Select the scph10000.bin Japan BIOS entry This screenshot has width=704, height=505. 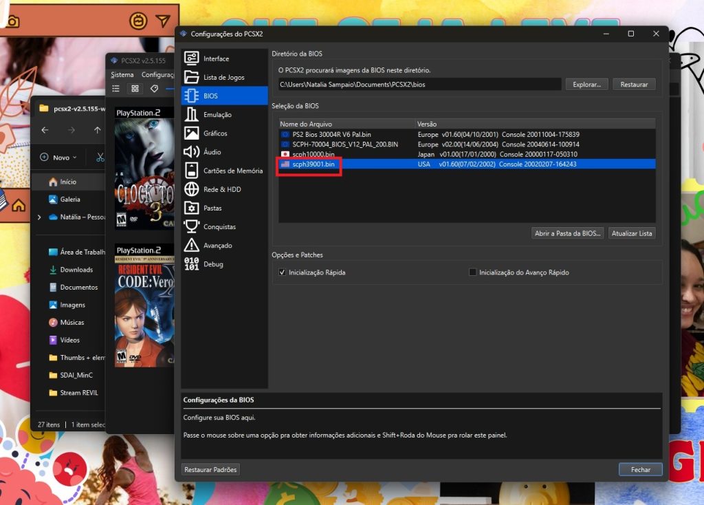coord(313,155)
